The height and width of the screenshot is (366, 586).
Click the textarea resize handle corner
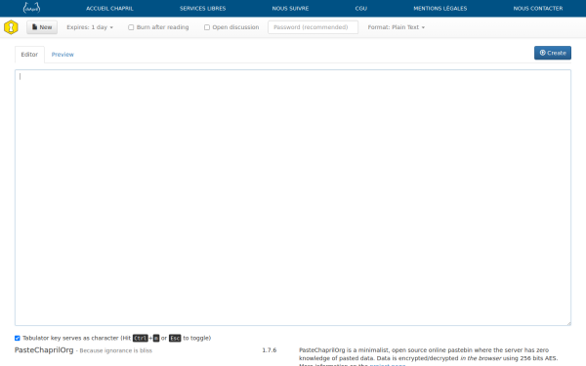click(x=568, y=323)
